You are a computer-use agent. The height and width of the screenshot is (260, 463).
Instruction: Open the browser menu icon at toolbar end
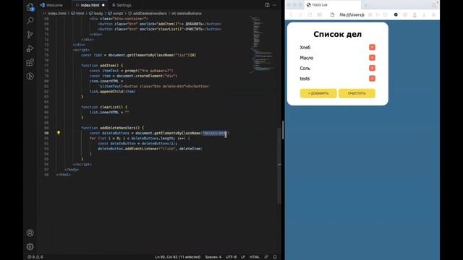click(x=434, y=14)
